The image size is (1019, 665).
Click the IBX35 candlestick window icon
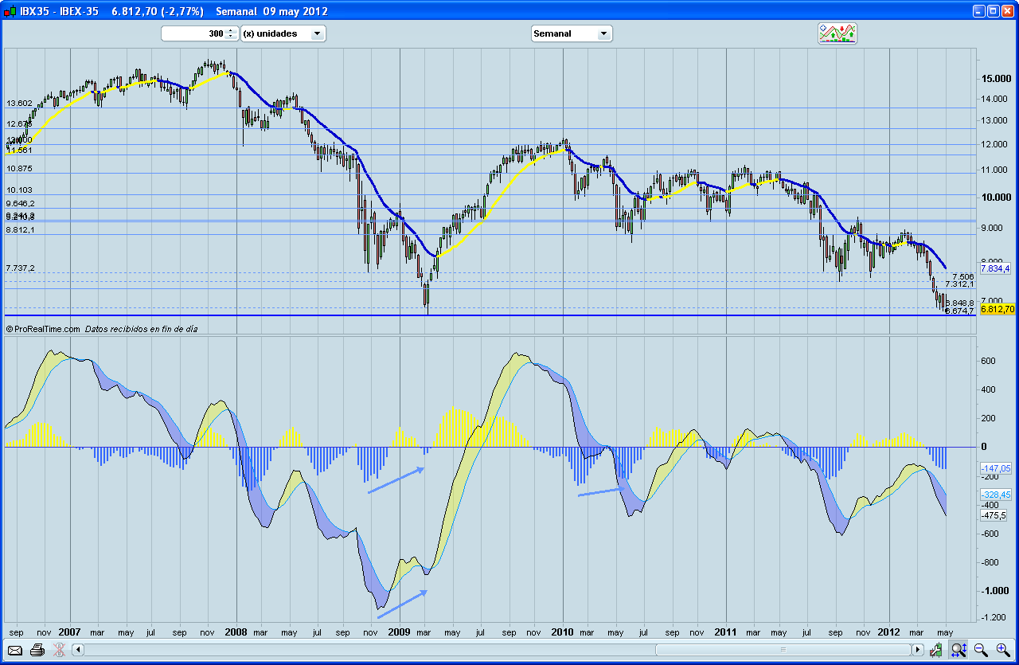tap(8, 11)
